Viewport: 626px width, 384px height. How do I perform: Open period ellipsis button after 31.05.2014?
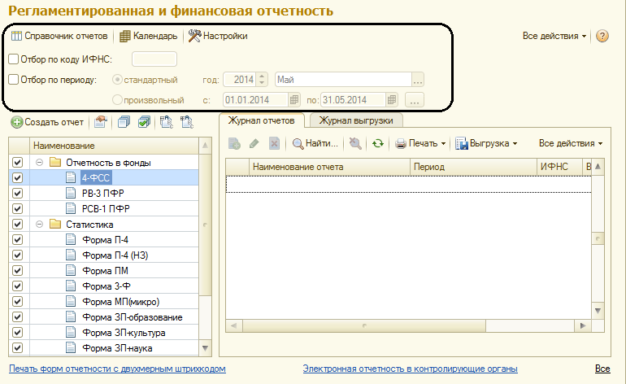pyautogui.click(x=415, y=100)
